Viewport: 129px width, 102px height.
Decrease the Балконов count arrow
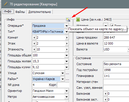click(106, 94)
